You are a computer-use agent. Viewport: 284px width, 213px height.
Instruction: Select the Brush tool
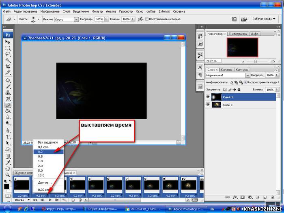8,86
